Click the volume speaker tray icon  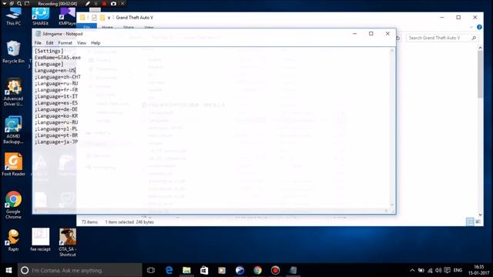[x=438, y=270]
